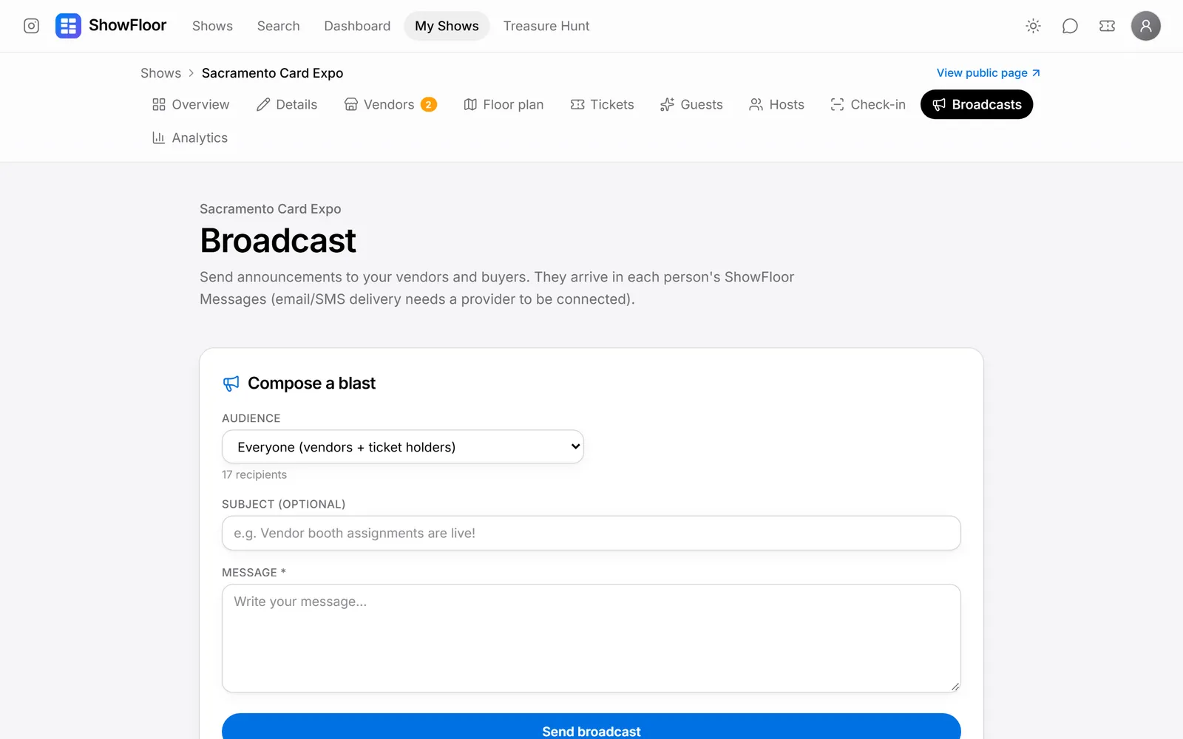Switch to the Vendors tab

(390, 104)
